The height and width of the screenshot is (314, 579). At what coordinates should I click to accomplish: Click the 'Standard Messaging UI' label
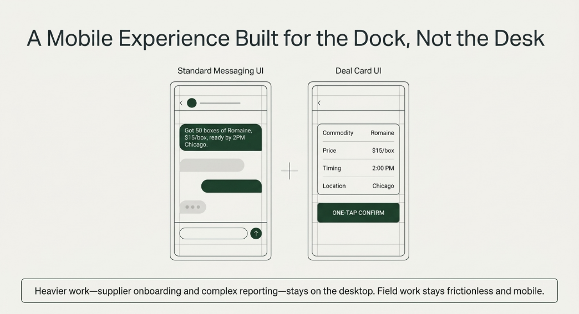pyautogui.click(x=220, y=71)
